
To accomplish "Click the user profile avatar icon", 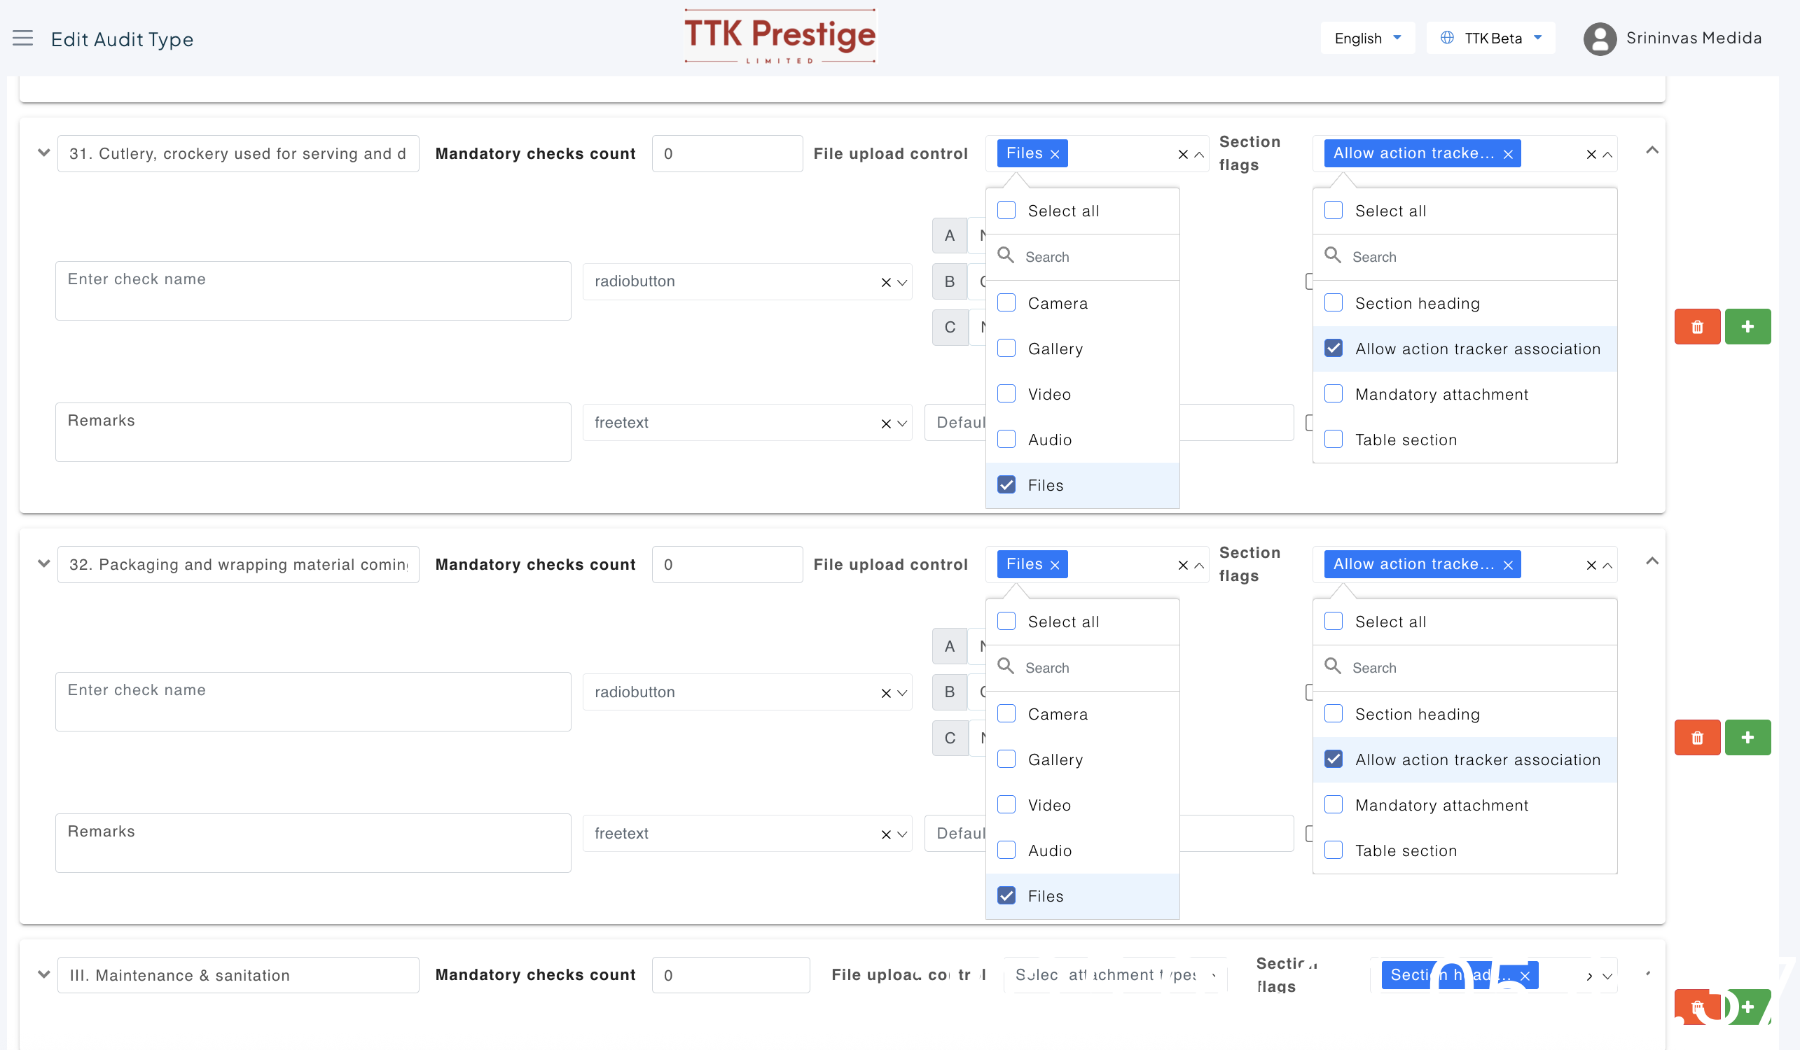I will click(x=1599, y=38).
